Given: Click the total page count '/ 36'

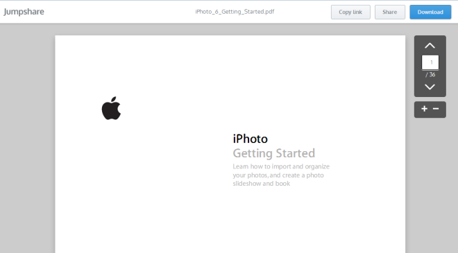Looking at the screenshot, I should pos(430,75).
